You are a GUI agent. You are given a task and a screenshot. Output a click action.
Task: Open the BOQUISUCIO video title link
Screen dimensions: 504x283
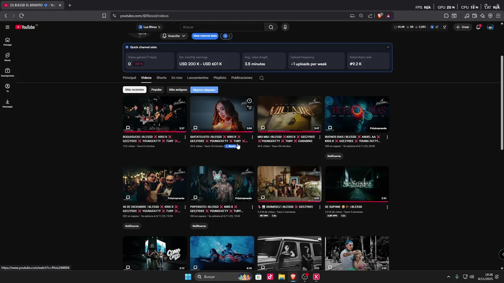tap(152, 139)
